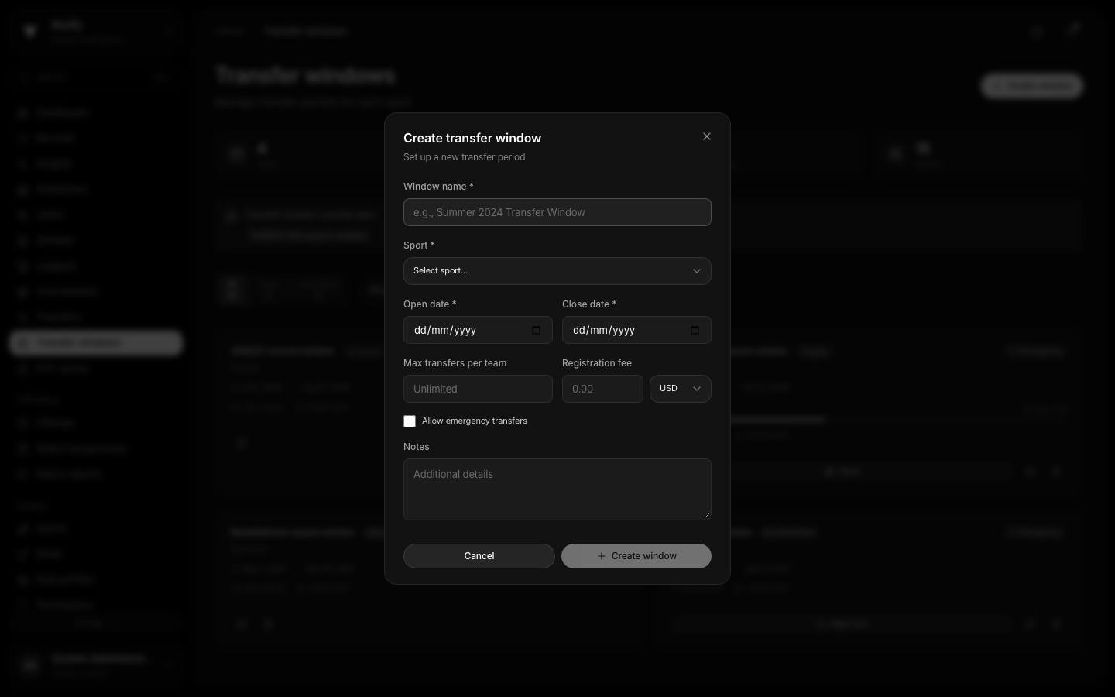Viewport: 1115px width, 697px height.
Task: Focus the Max transfers per team field
Action: click(478, 389)
